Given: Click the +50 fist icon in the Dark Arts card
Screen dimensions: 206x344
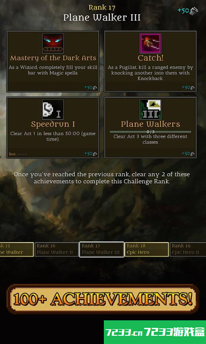Looking at the screenshot, I should click(95, 88).
